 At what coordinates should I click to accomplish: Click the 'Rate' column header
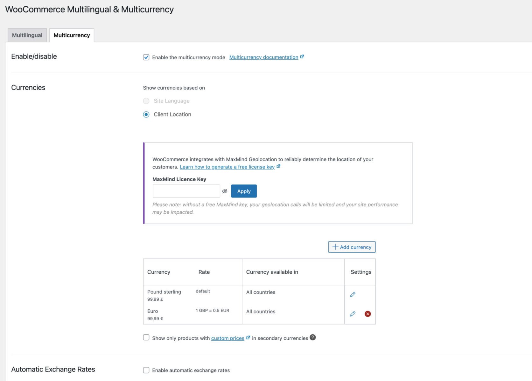pyautogui.click(x=204, y=272)
